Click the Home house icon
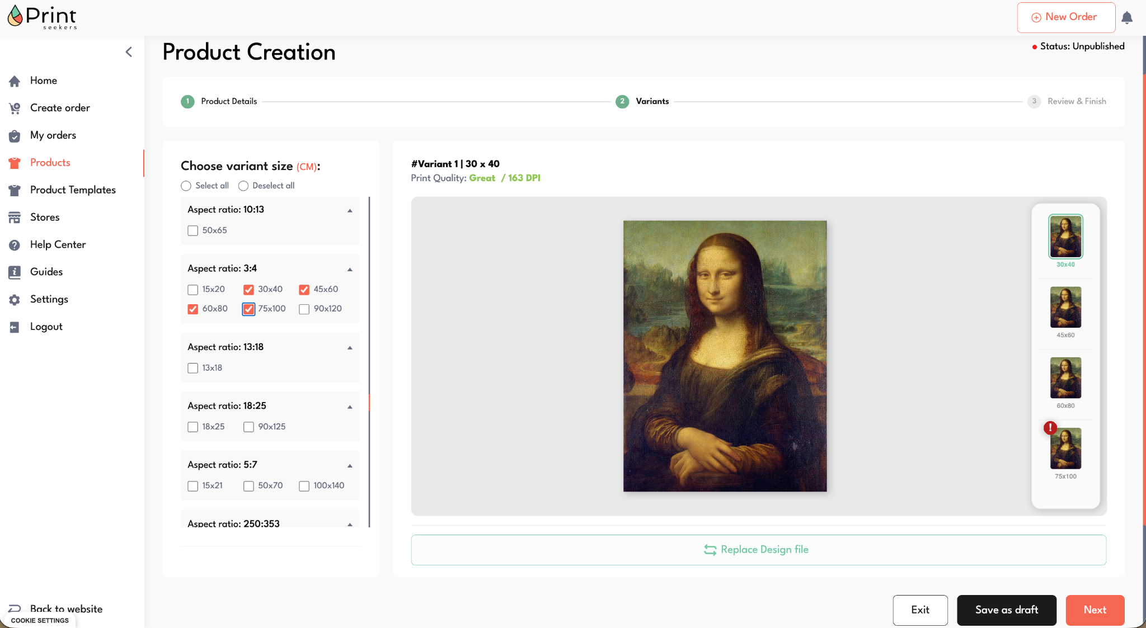The width and height of the screenshot is (1146, 628). 15,81
